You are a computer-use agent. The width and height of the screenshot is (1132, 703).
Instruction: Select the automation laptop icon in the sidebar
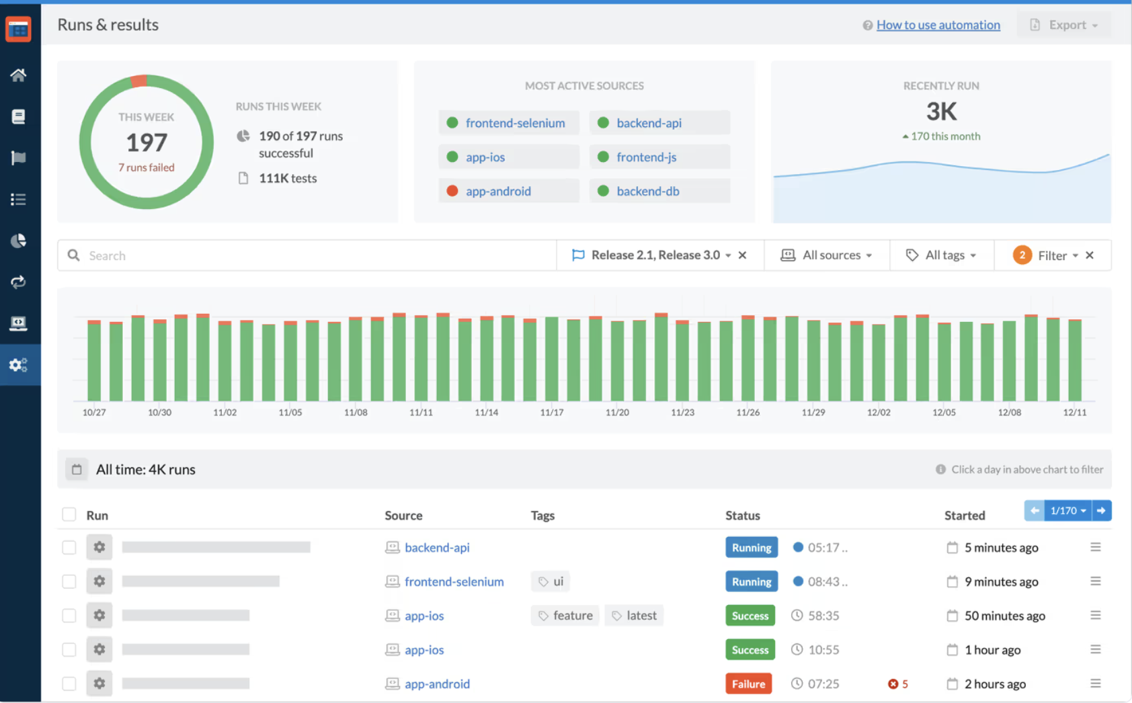[18, 323]
